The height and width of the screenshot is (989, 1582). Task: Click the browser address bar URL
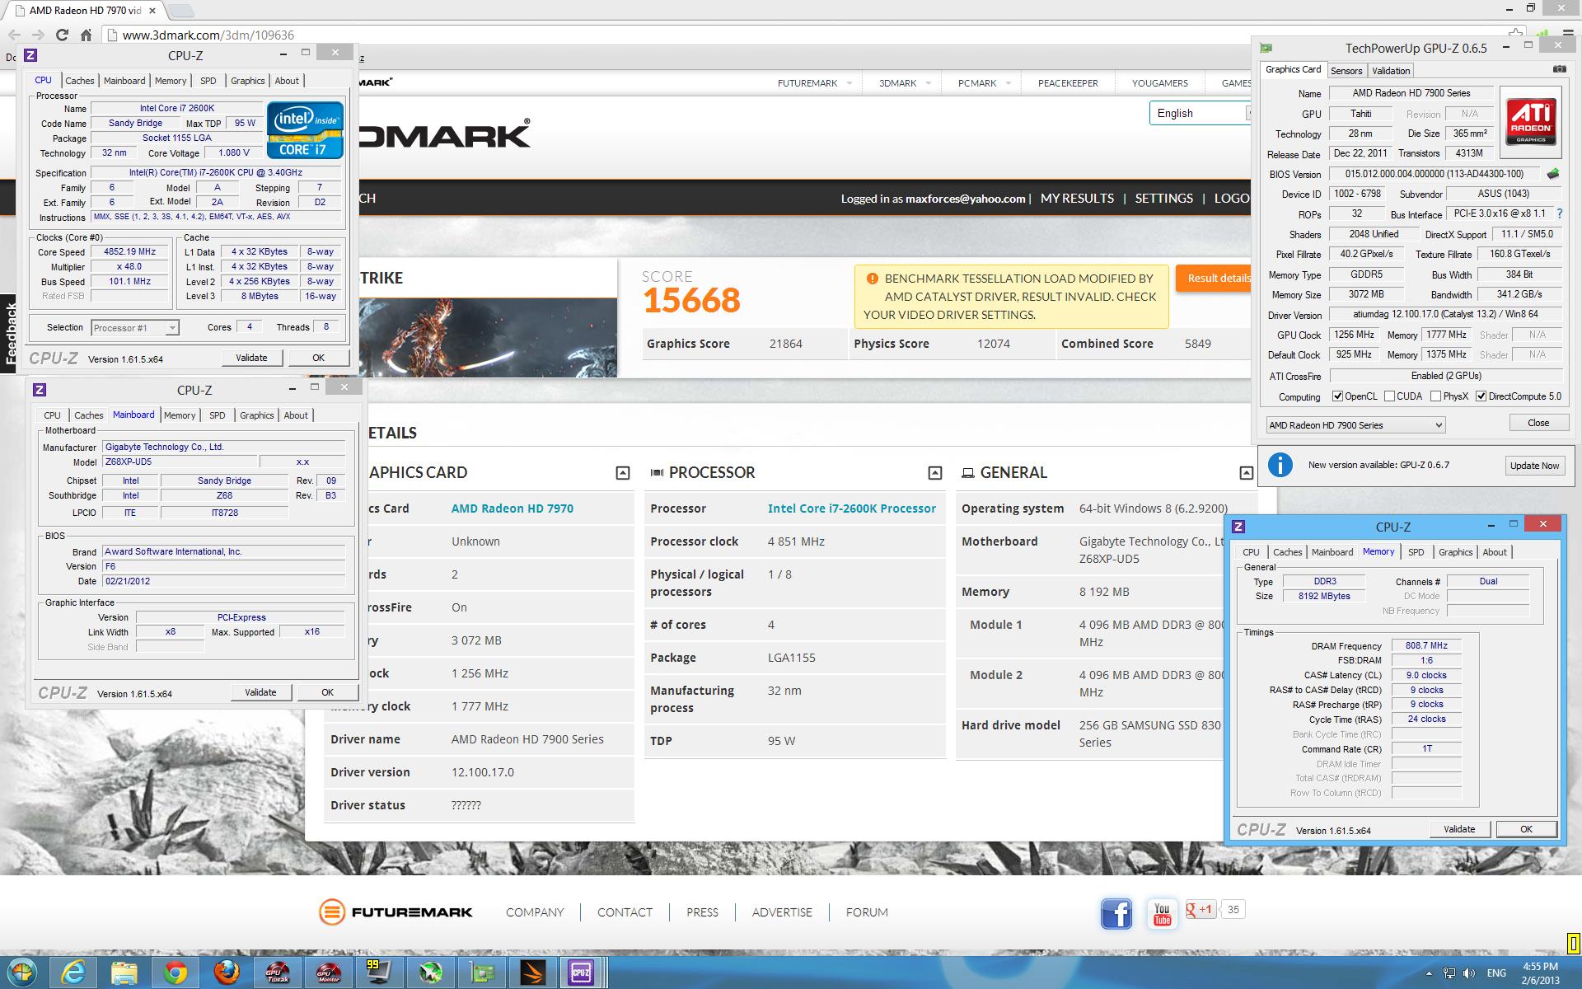208,35
